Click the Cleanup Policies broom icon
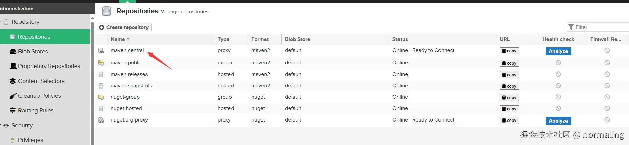Screen dimensions: 629x145 [13, 96]
